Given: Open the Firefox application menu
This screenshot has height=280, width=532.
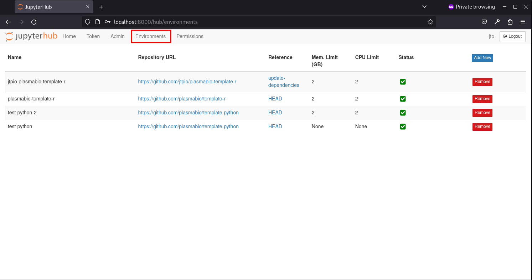Looking at the screenshot, I should pos(523,22).
